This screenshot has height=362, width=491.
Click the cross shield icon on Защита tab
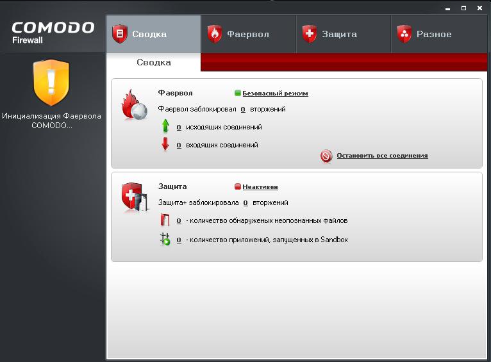coord(310,34)
